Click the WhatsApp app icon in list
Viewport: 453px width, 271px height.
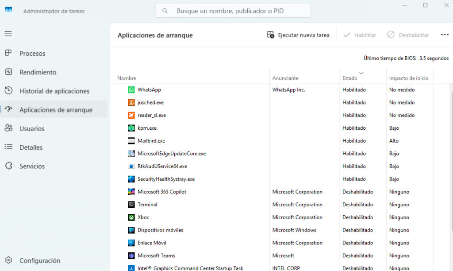click(131, 90)
